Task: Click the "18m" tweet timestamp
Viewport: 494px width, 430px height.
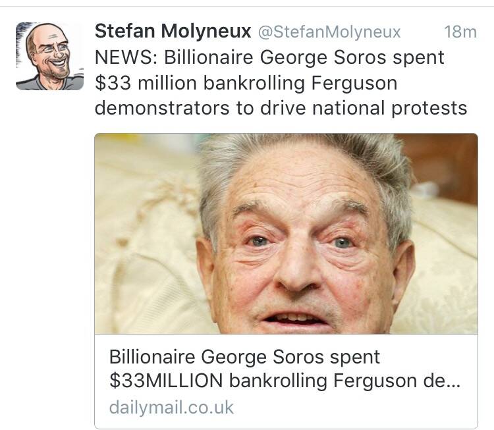Action: coord(460,32)
